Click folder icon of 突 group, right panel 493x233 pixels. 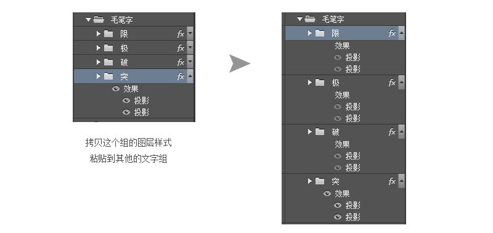pyautogui.click(x=320, y=181)
